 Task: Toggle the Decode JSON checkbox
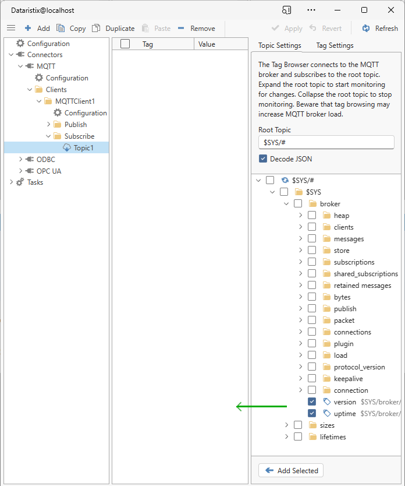tap(263, 159)
